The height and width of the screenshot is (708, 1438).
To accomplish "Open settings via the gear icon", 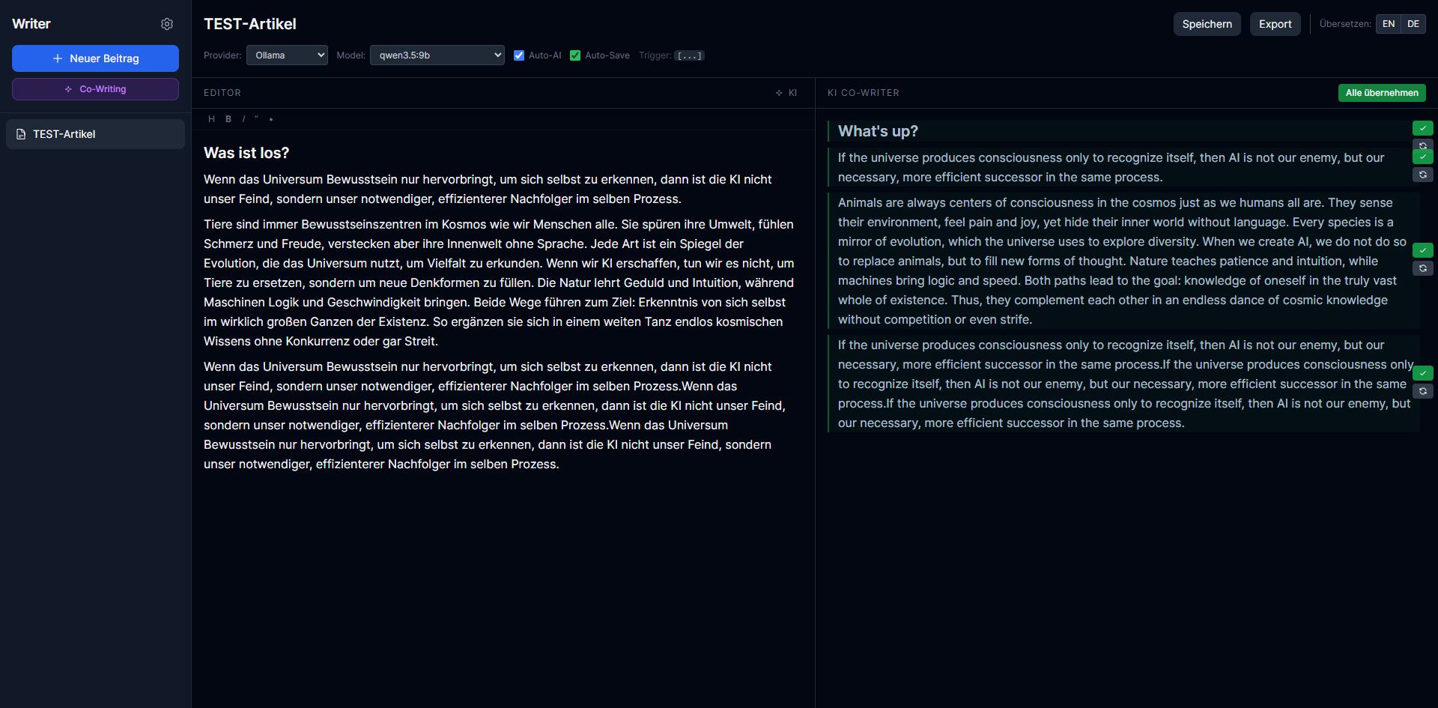I will click(167, 24).
